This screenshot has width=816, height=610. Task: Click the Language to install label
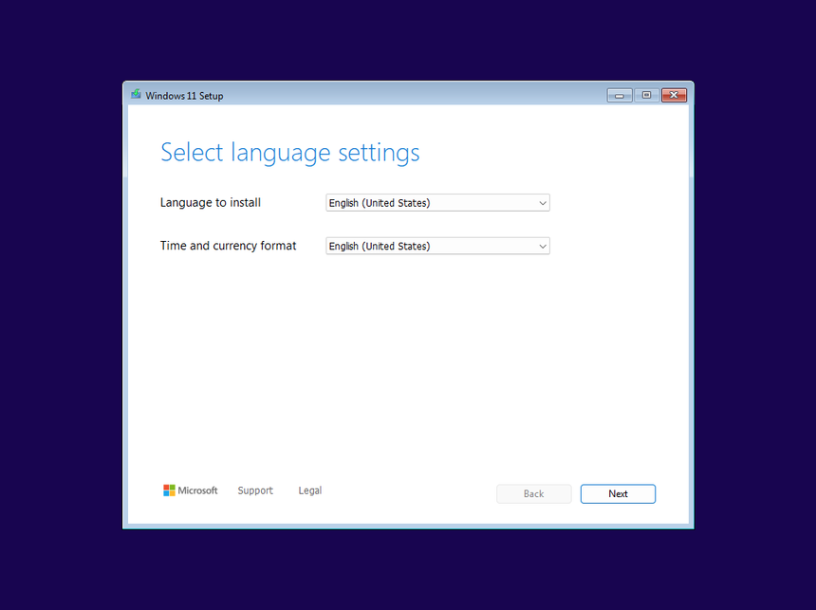(x=210, y=203)
